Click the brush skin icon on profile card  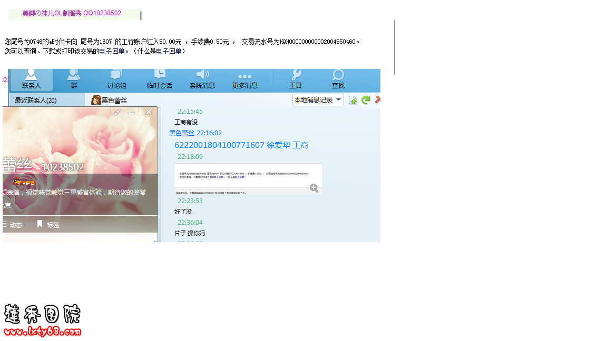[x=117, y=112]
